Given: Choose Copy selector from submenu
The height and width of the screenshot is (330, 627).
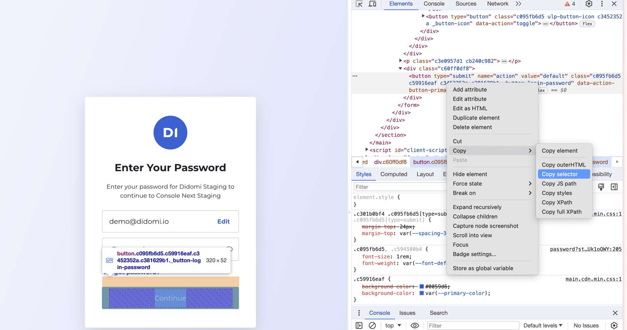Looking at the screenshot, I should click(564, 174).
